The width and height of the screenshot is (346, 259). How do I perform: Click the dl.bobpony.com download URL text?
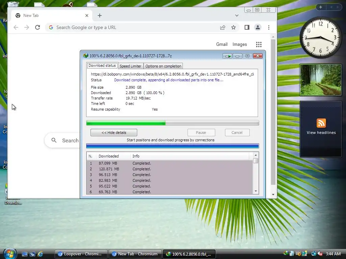pos(172,74)
